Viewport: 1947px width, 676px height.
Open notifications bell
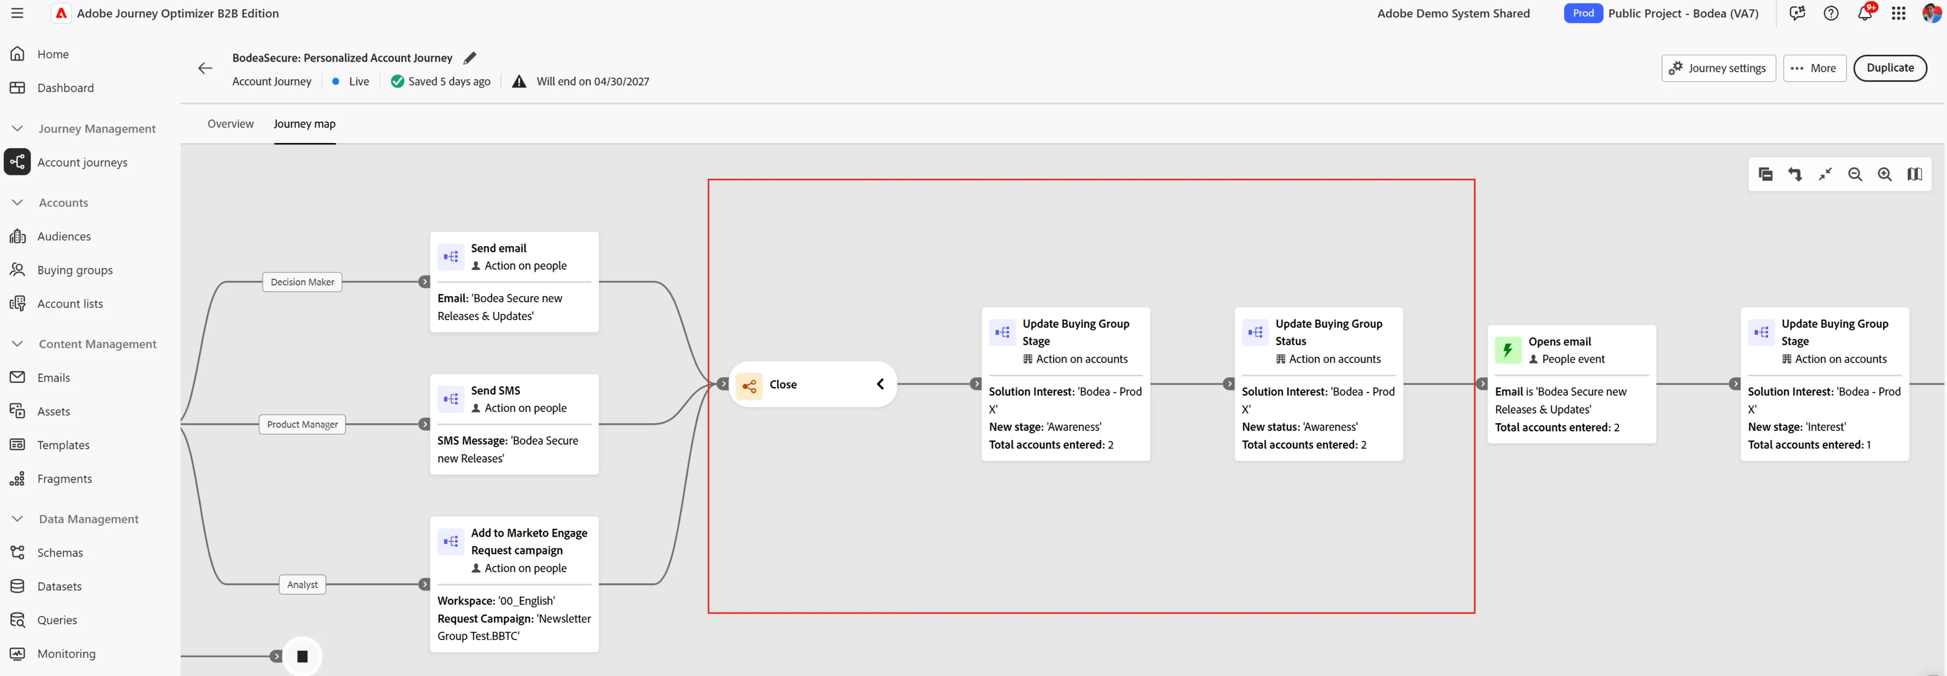tap(1865, 13)
